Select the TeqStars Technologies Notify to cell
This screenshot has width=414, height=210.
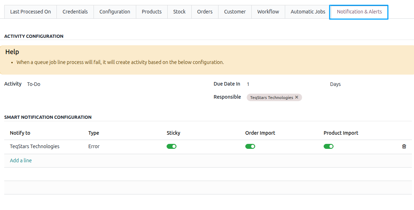35,146
